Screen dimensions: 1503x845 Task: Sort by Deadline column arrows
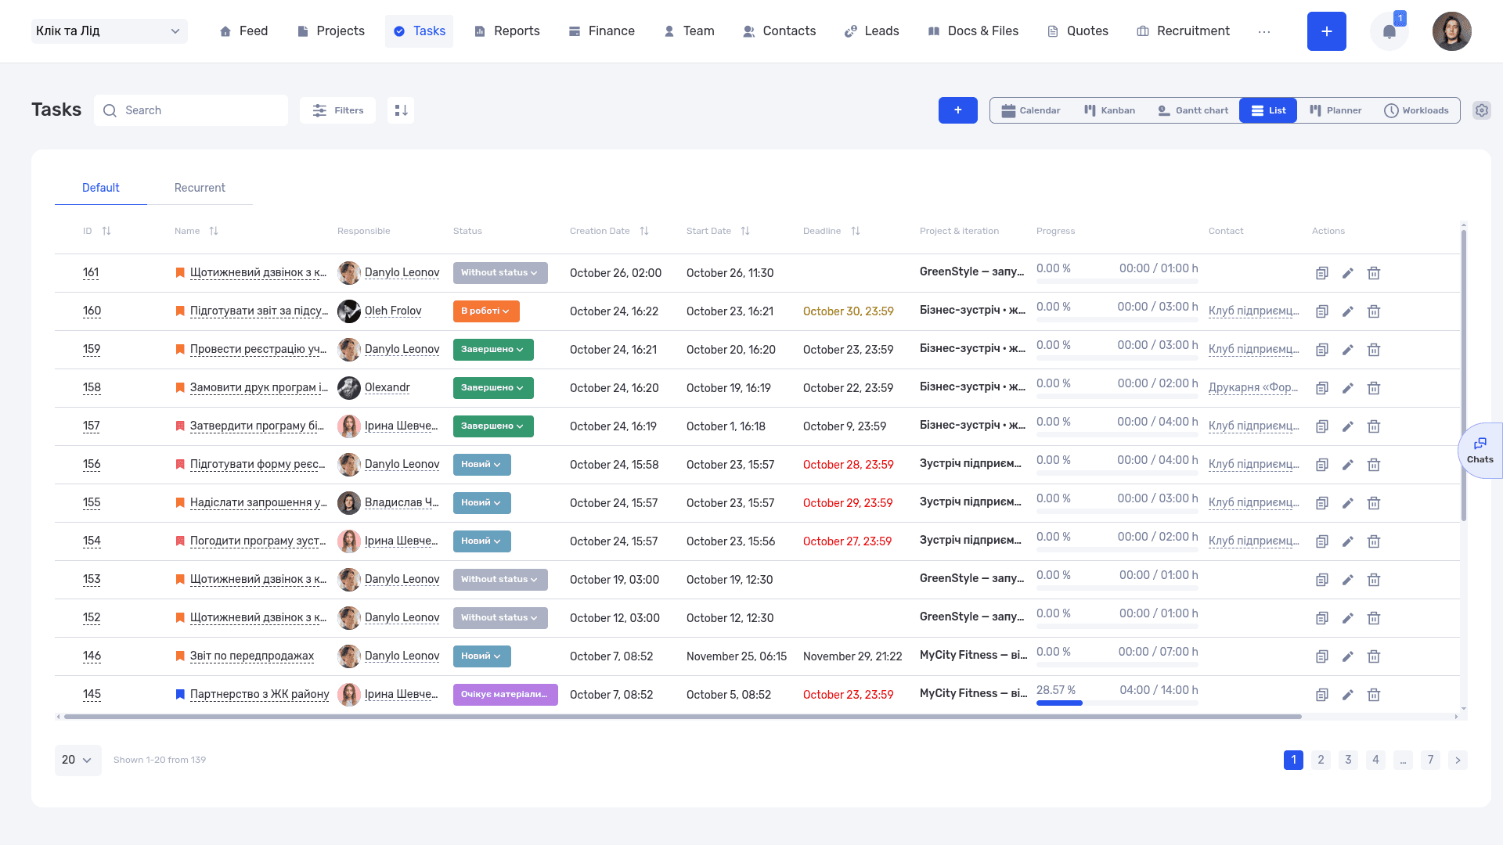click(x=856, y=231)
